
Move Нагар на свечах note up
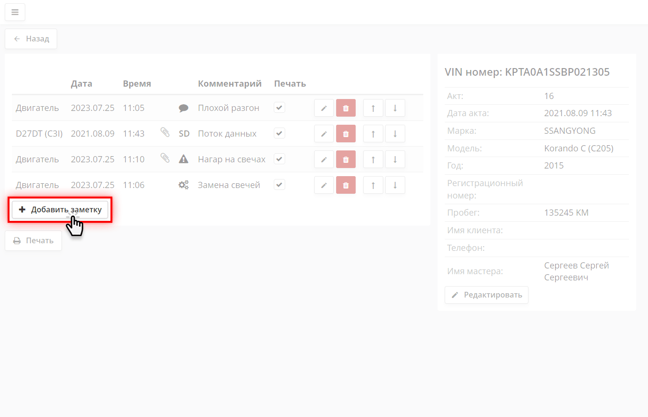pyautogui.click(x=373, y=159)
